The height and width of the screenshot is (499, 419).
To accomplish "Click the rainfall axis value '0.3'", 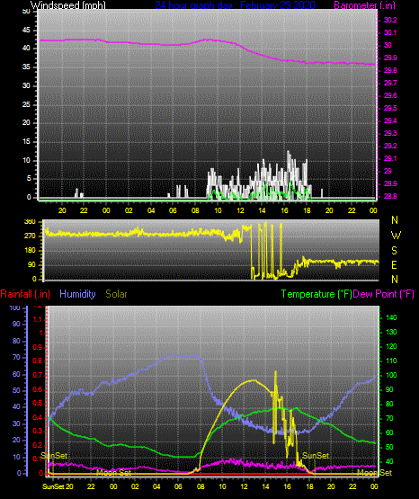I will point(38,431).
